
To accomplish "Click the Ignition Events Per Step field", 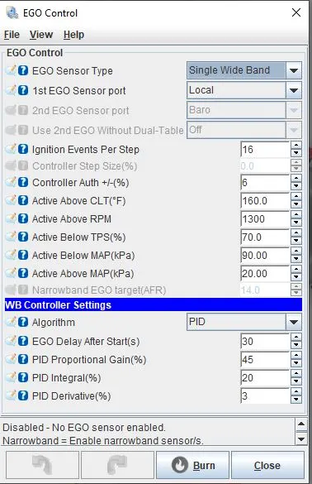I will pyautogui.click(x=265, y=150).
